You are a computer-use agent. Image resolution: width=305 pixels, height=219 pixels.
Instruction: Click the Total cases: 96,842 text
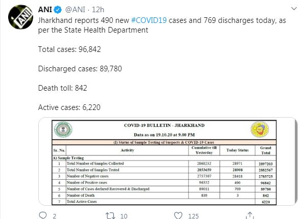tap(69, 49)
